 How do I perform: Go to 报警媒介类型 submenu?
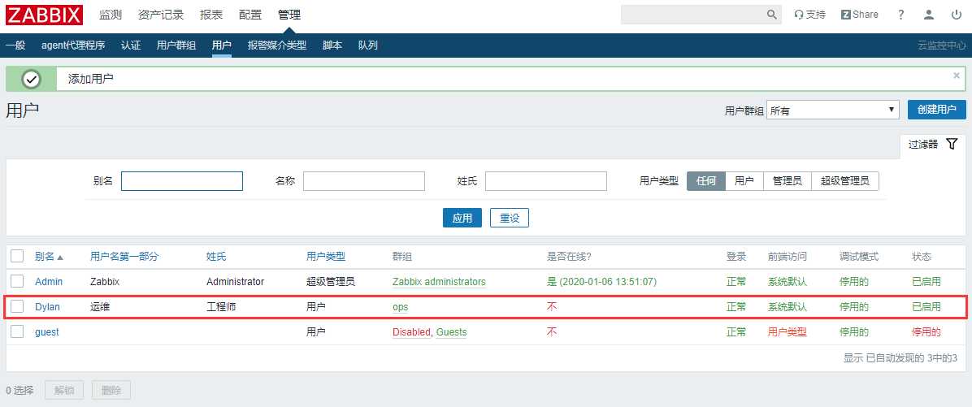pyautogui.click(x=277, y=45)
